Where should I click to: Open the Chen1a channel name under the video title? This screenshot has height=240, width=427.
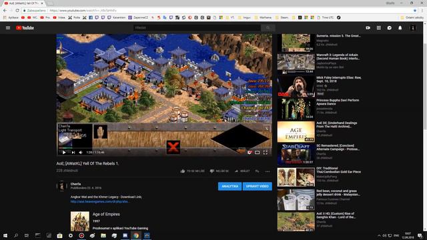75,184
